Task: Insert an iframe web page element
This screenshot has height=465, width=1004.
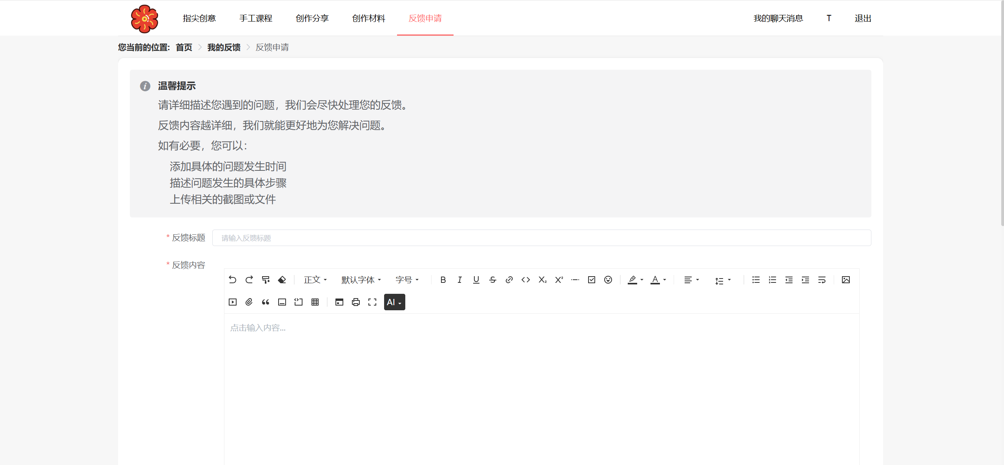Action: [339, 302]
